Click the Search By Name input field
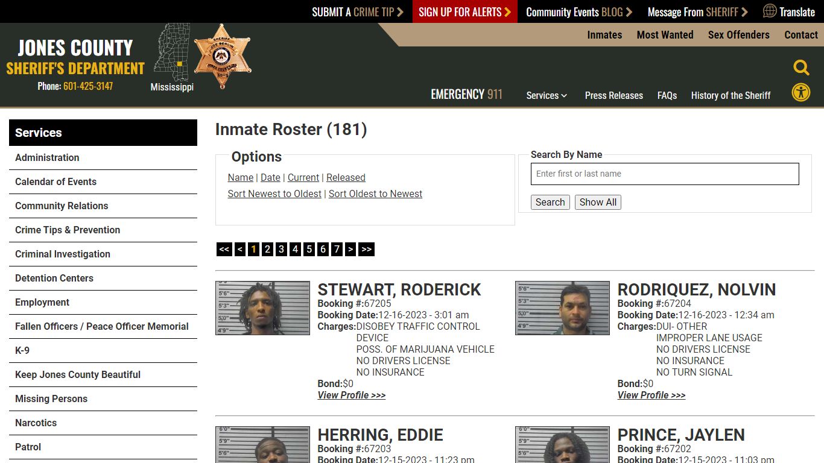824x463 pixels. [665, 174]
